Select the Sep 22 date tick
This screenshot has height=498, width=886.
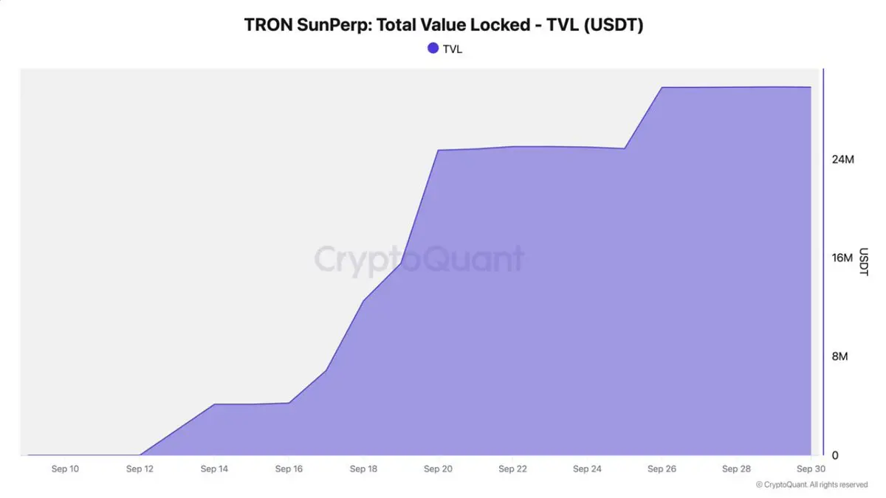tap(512, 468)
